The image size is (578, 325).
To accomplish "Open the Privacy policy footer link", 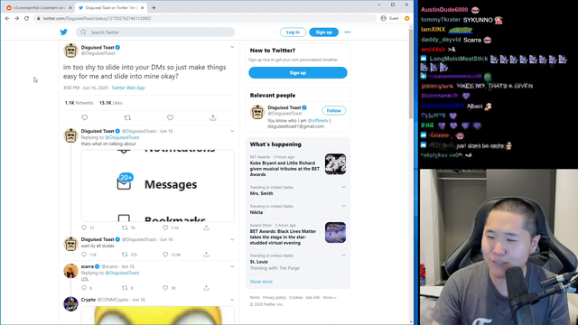I will pos(275,297).
